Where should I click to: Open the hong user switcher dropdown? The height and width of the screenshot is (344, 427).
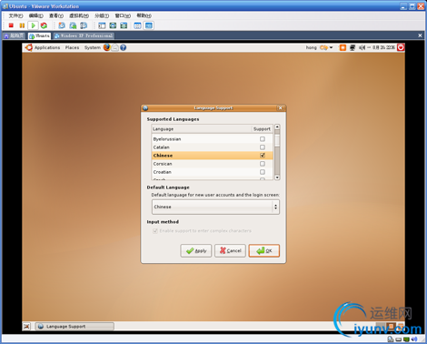319,47
